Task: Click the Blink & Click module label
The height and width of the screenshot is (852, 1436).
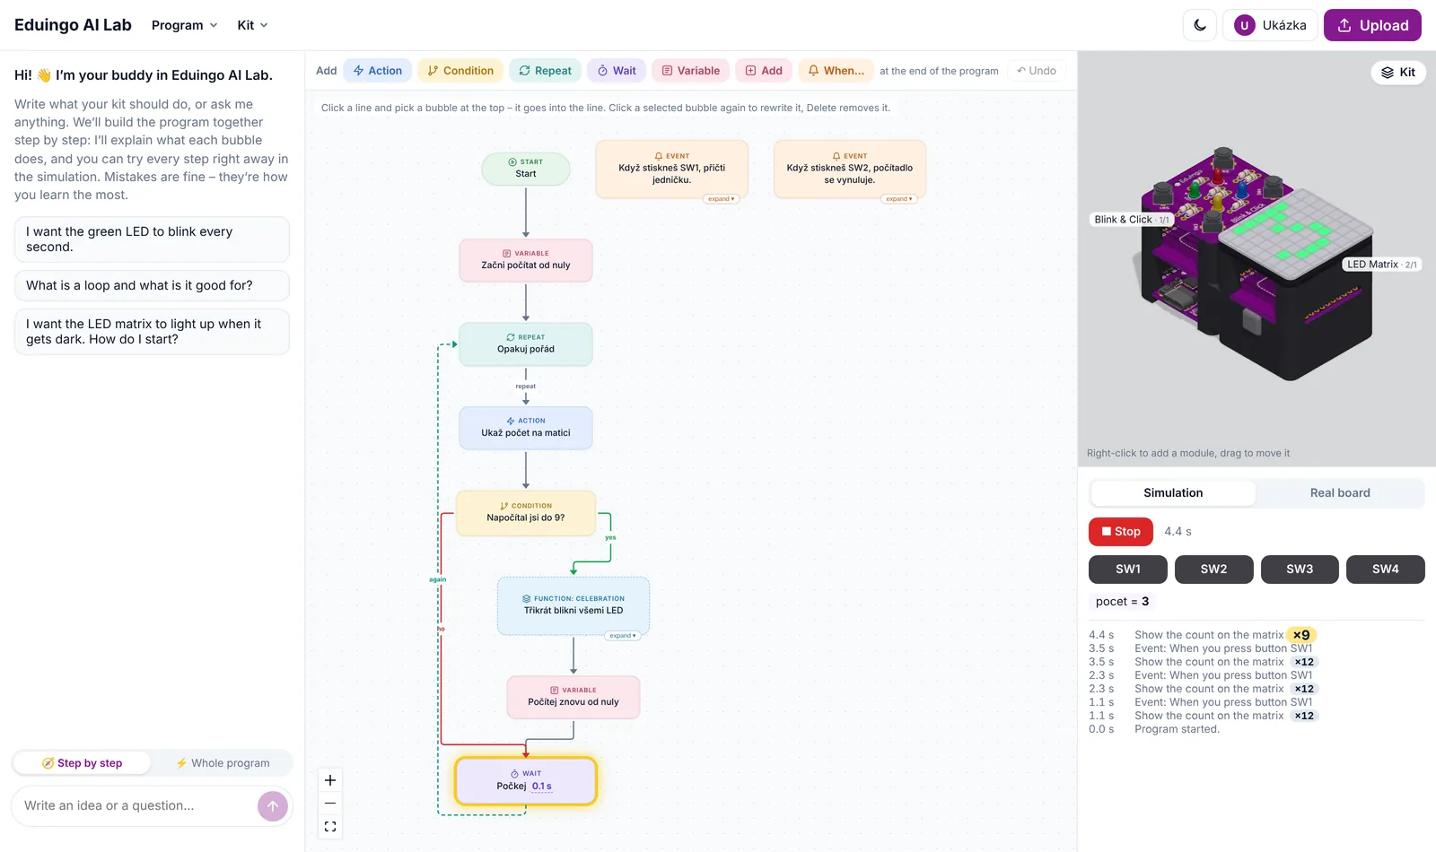Action: point(1132,220)
